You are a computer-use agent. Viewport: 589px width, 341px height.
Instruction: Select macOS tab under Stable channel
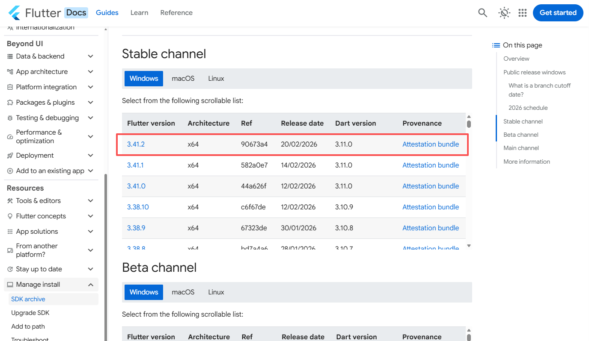point(183,79)
